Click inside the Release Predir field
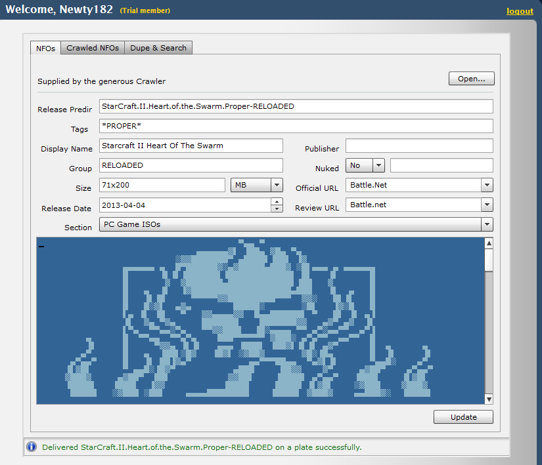The width and height of the screenshot is (542, 465). [296, 106]
